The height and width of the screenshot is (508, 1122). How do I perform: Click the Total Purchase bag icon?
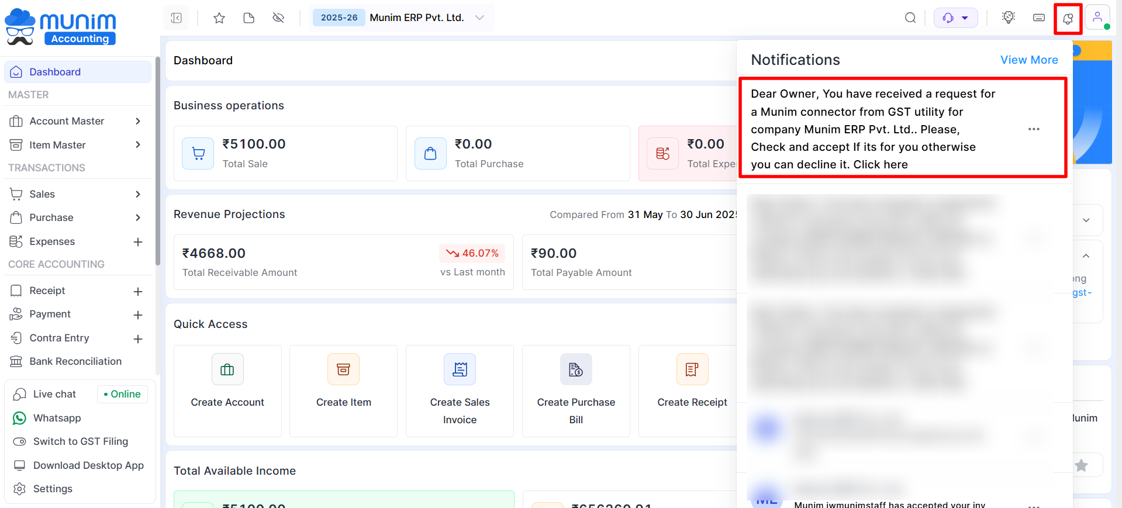coord(430,153)
